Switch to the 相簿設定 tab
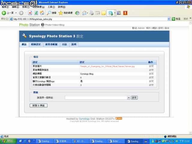Screen dimensions: 192x144 pos(36,44)
